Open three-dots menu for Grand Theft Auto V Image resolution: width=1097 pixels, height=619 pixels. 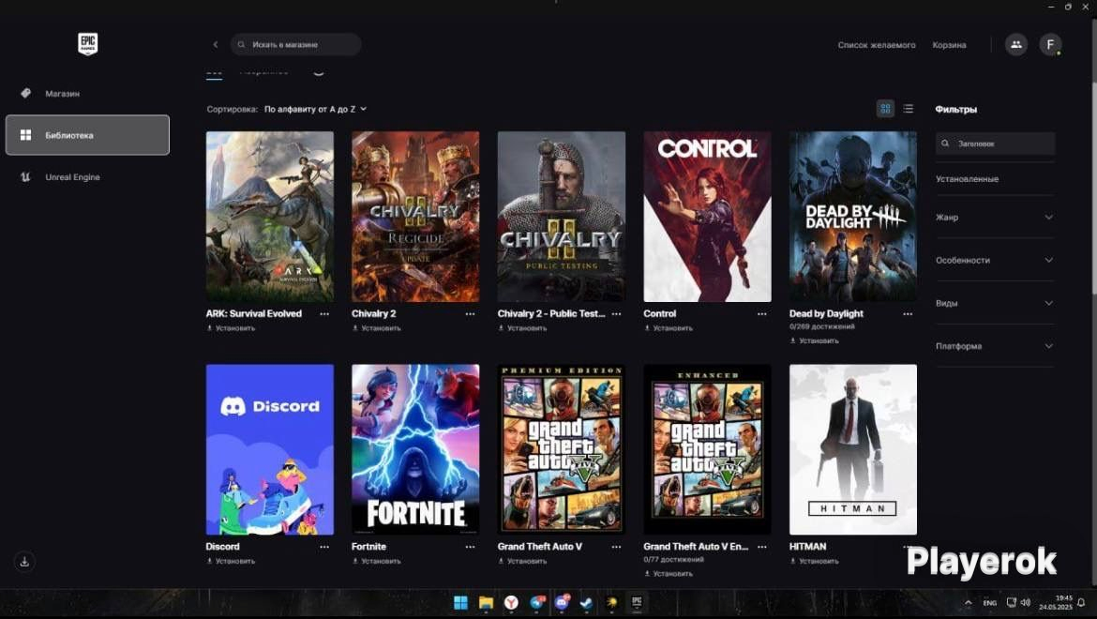click(616, 547)
